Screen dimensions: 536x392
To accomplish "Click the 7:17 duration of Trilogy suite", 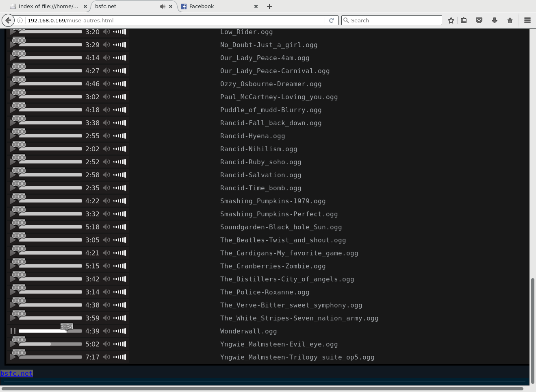I will tap(92, 357).
